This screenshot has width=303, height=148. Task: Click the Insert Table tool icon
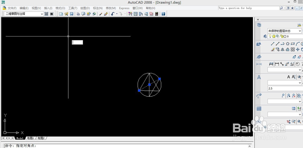tap(294, 109)
